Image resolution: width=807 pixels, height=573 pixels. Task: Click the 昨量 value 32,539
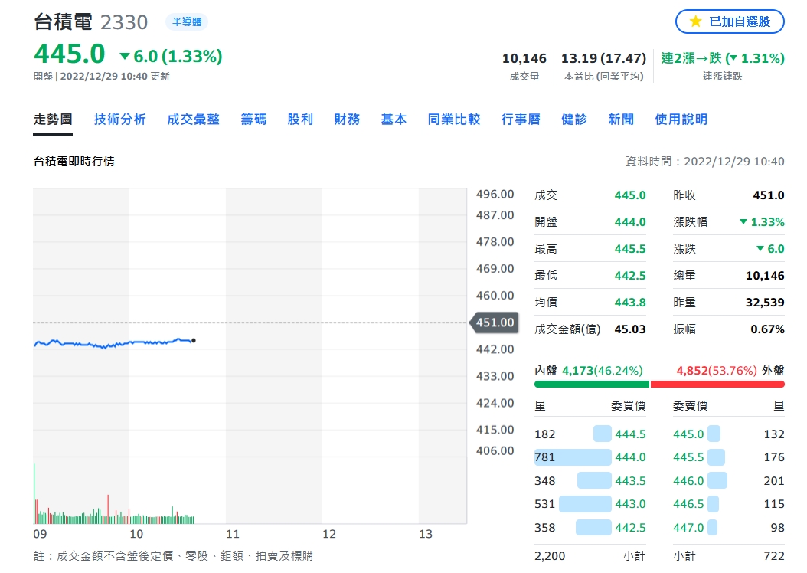(x=765, y=302)
